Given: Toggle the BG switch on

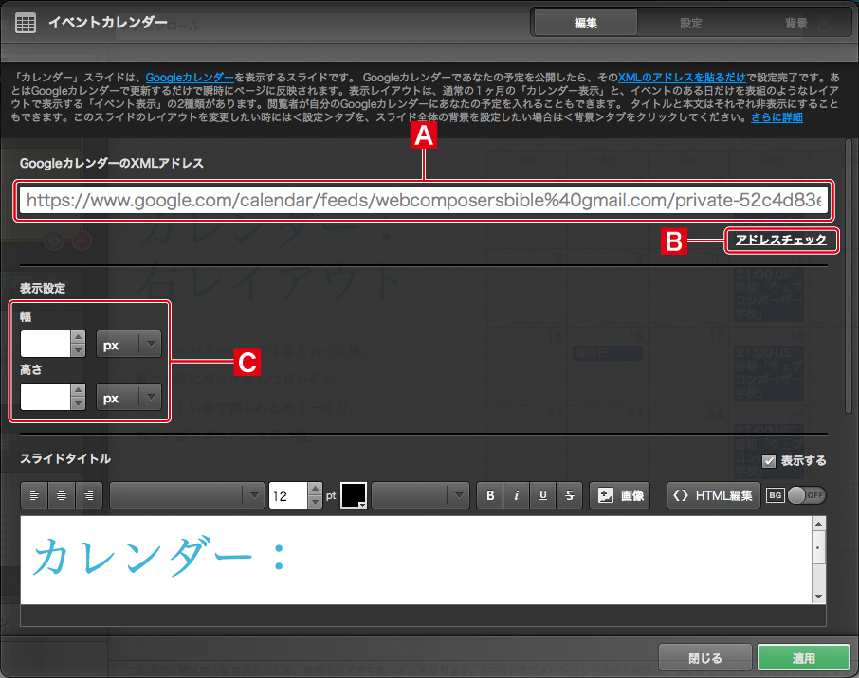Looking at the screenshot, I should click(x=807, y=495).
